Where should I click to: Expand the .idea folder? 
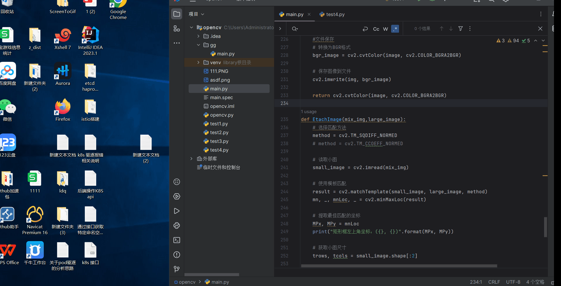[198, 36]
